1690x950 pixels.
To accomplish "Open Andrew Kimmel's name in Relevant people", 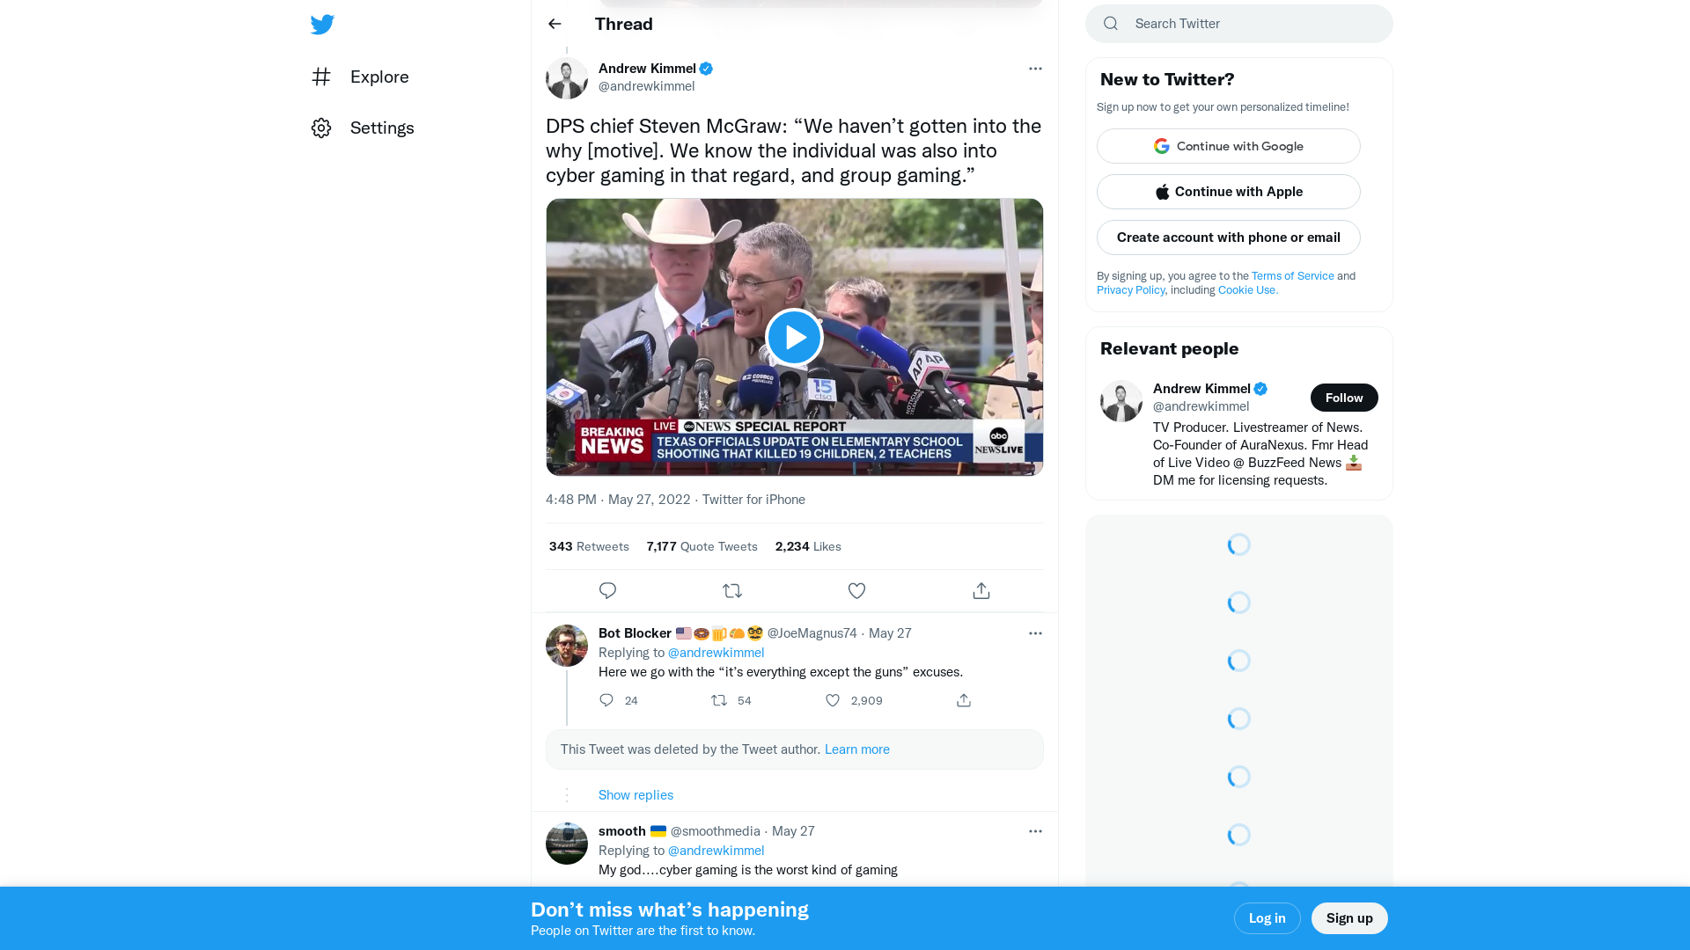I will [1201, 389].
